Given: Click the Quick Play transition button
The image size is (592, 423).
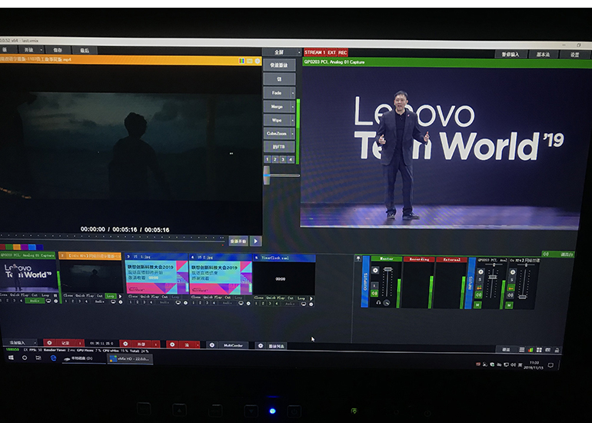Looking at the screenshot, I should (278, 65).
